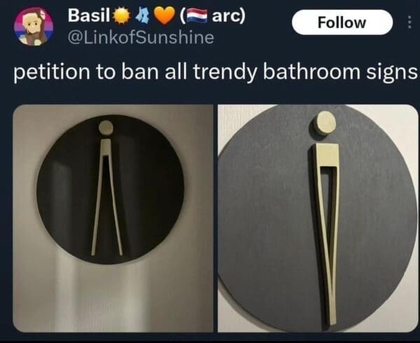Click the Follow button
The image size is (420, 343).
coord(342,22)
